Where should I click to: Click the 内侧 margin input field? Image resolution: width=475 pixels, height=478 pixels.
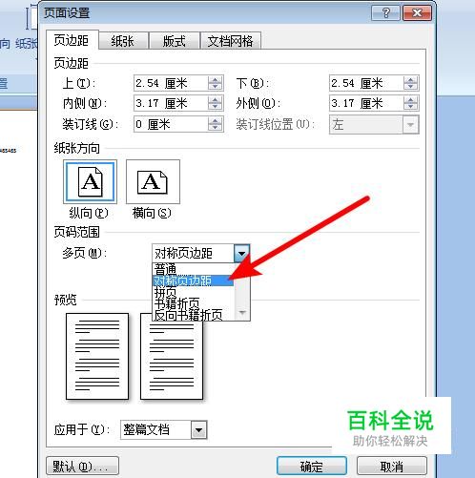coord(171,103)
